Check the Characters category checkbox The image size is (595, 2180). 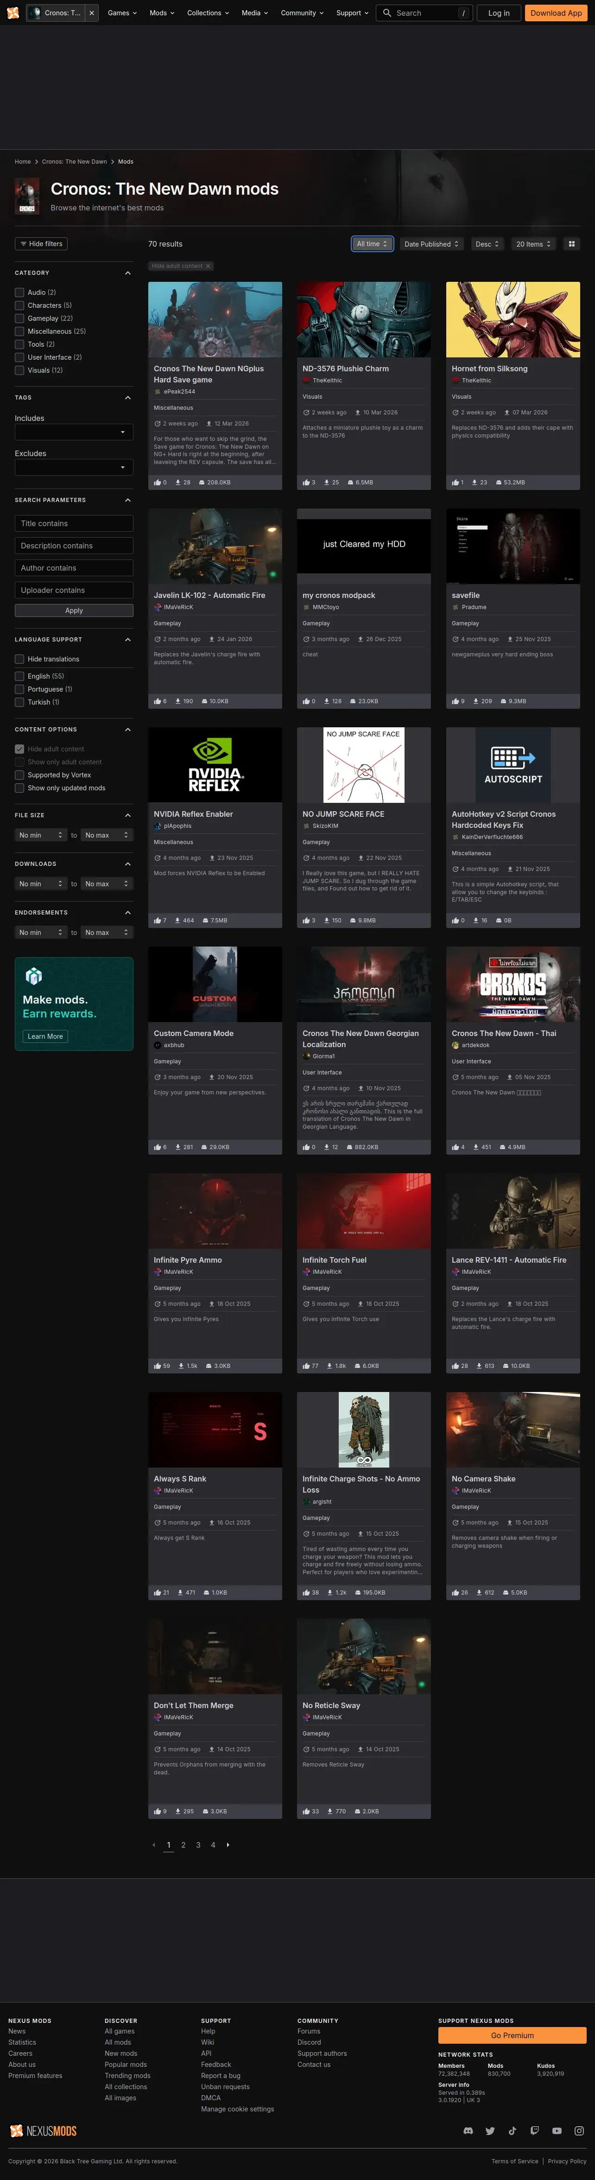pos(19,305)
